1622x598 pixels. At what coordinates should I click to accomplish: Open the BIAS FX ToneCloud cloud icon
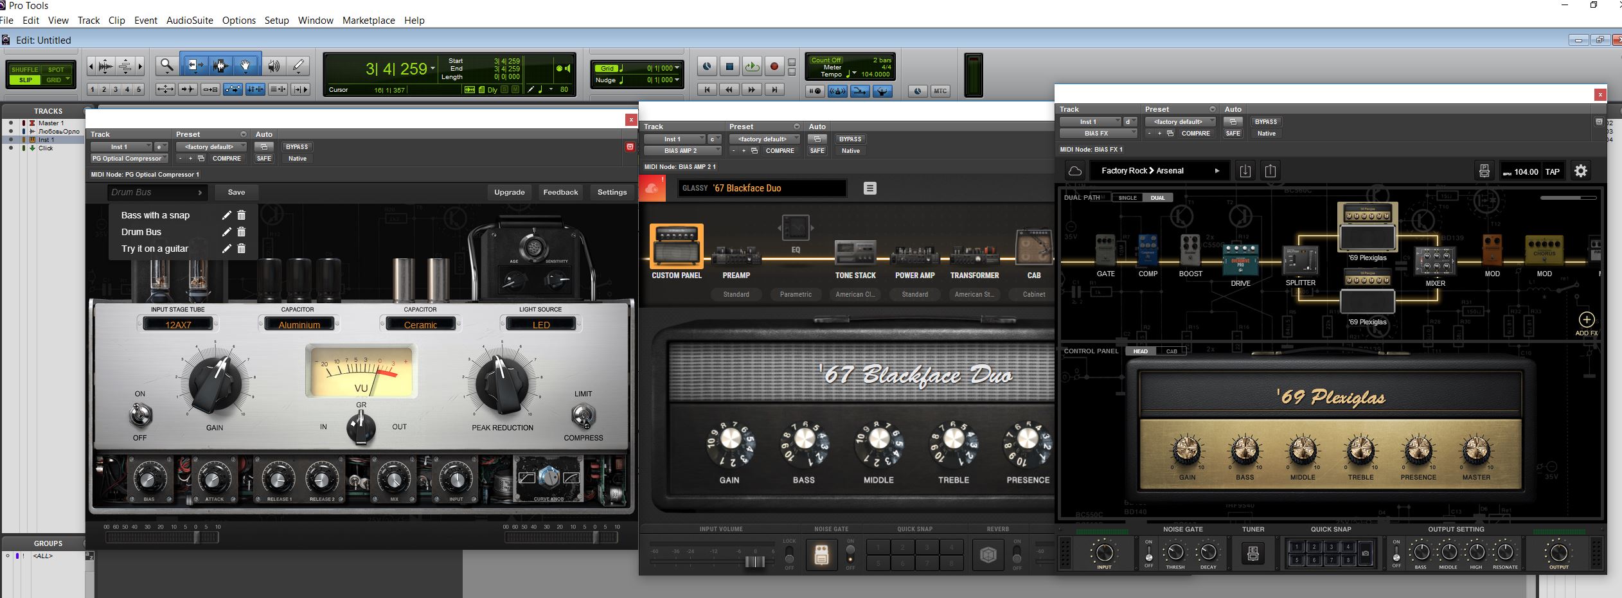pyautogui.click(x=1074, y=171)
